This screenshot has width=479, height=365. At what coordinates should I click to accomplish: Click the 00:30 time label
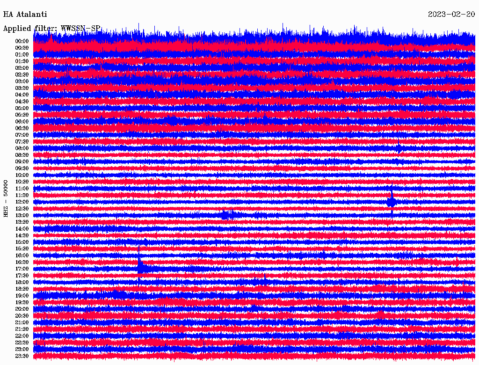pyautogui.click(x=22, y=48)
